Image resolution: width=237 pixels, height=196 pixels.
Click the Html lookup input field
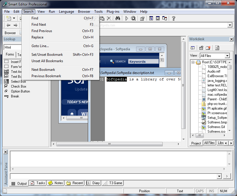[13, 47]
